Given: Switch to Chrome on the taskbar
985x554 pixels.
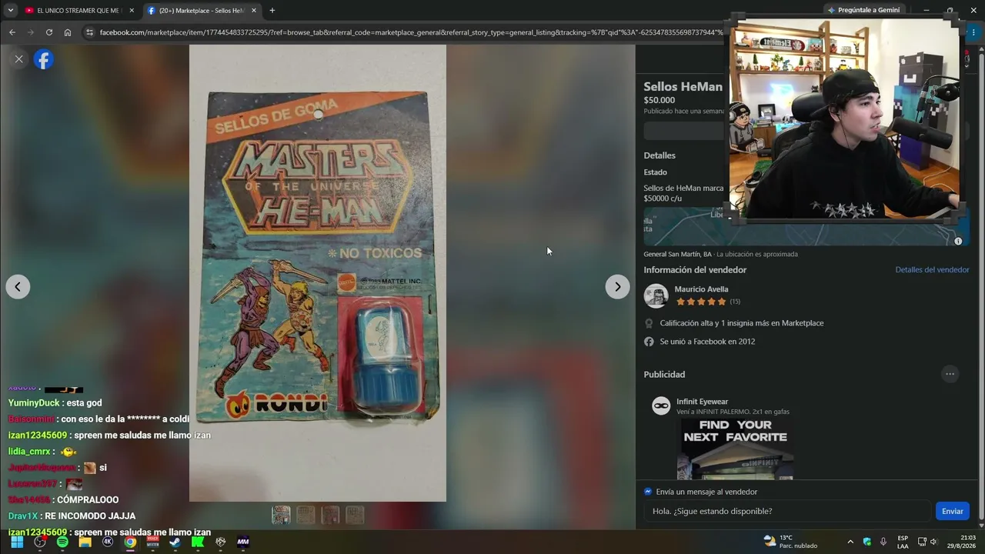Looking at the screenshot, I should pyautogui.click(x=130, y=542).
